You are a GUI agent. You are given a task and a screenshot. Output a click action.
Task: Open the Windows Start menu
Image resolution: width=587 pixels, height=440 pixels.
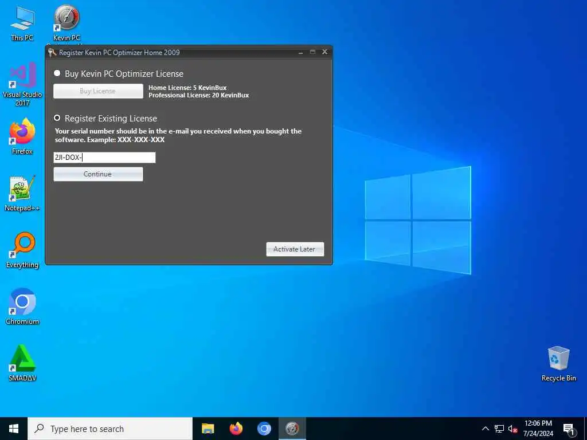pyautogui.click(x=14, y=429)
